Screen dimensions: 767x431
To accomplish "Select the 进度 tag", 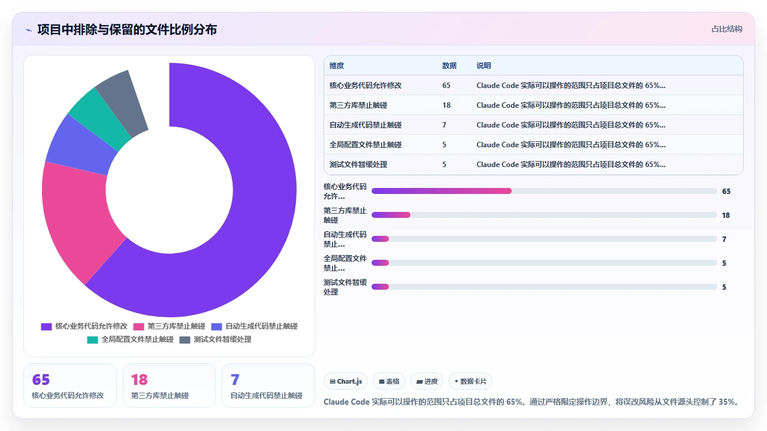I will 427,381.
